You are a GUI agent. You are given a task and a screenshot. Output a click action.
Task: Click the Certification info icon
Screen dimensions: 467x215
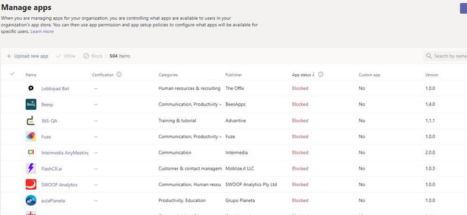click(x=119, y=74)
